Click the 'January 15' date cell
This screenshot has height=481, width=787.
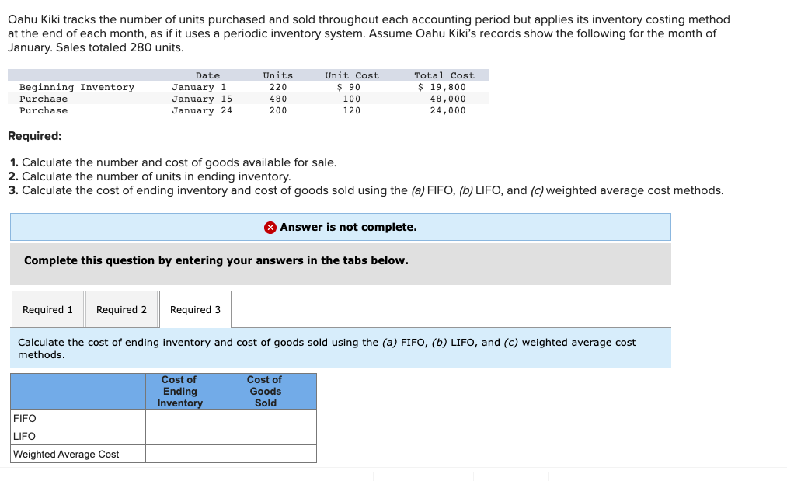[202, 99]
